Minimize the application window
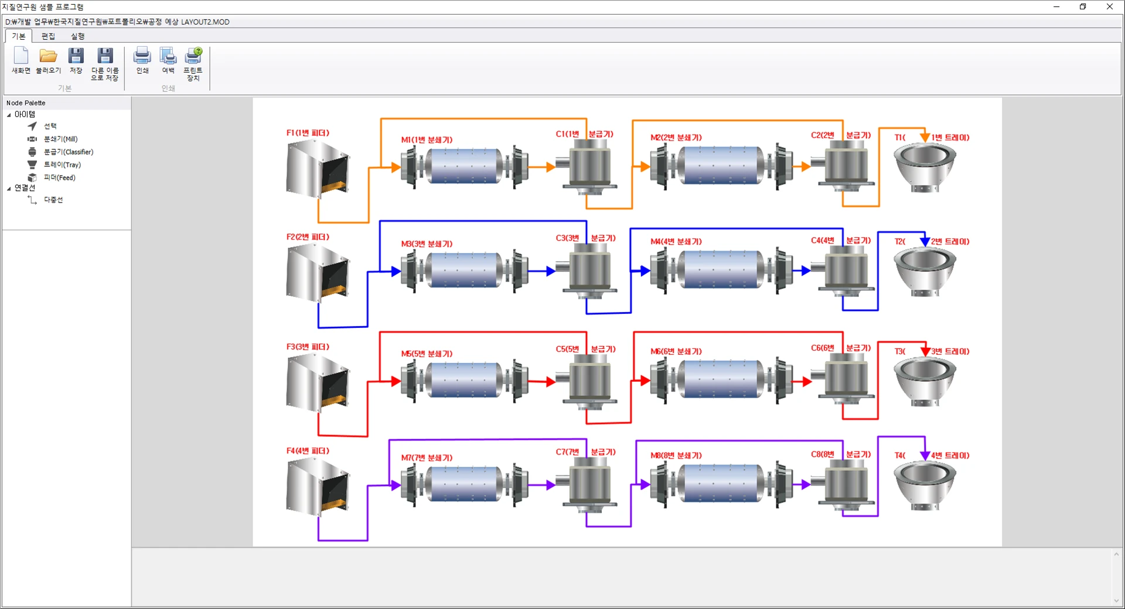1125x609 pixels. tap(1056, 7)
